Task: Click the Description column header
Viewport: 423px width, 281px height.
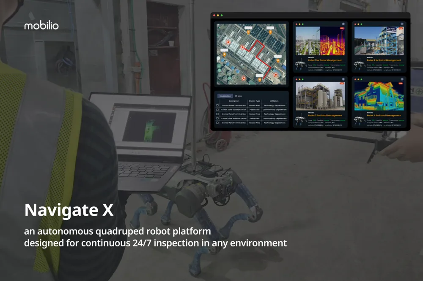Action: coord(233,101)
